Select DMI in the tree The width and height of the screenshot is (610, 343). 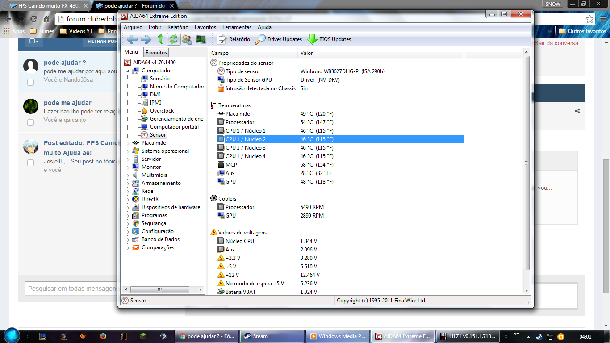click(x=155, y=95)
